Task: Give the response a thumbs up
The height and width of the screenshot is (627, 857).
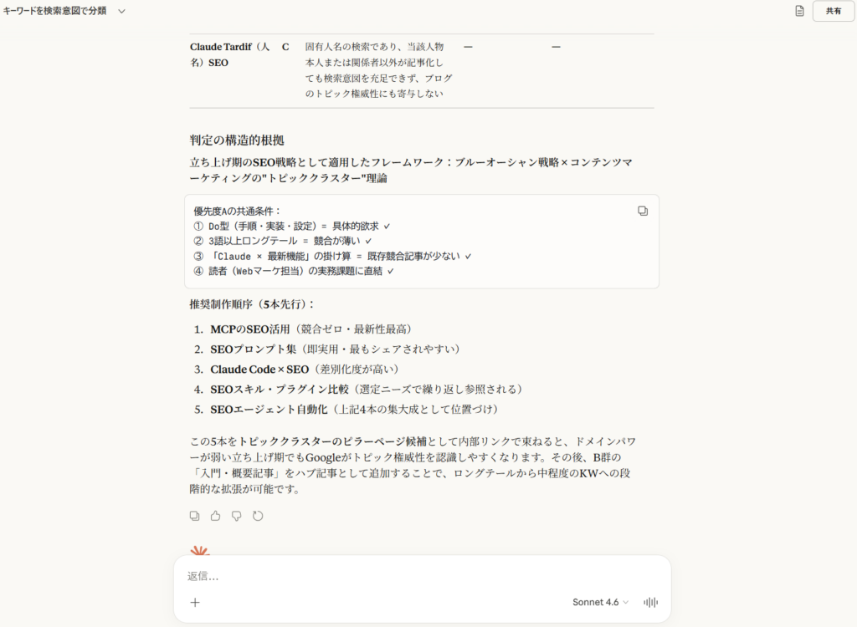Action: 215,516
